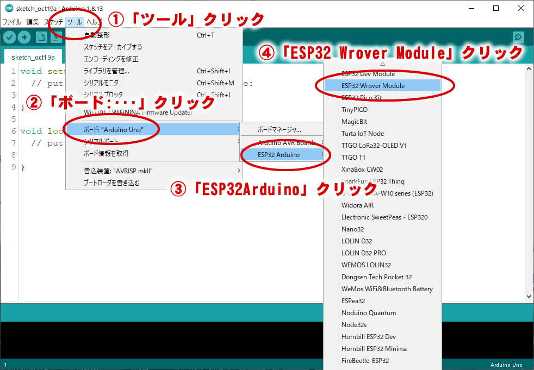Select TinyPICO board

tap(382, 110)
